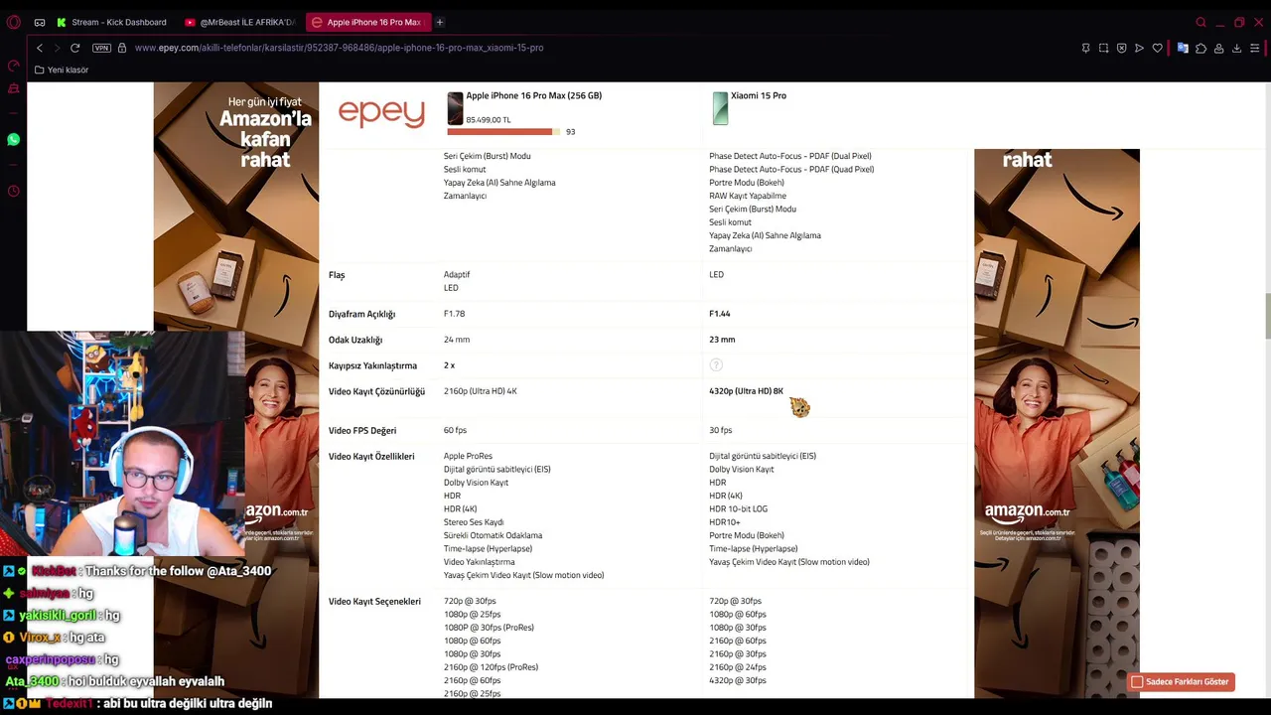This screenshot has height=715, width=1271.
Task: Click the 4320p (Ultra HD) 8K value
Action: coord(746,391)
